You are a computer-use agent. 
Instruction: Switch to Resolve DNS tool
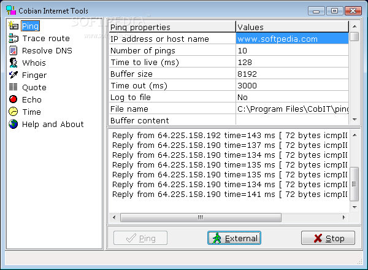[47, 50]
